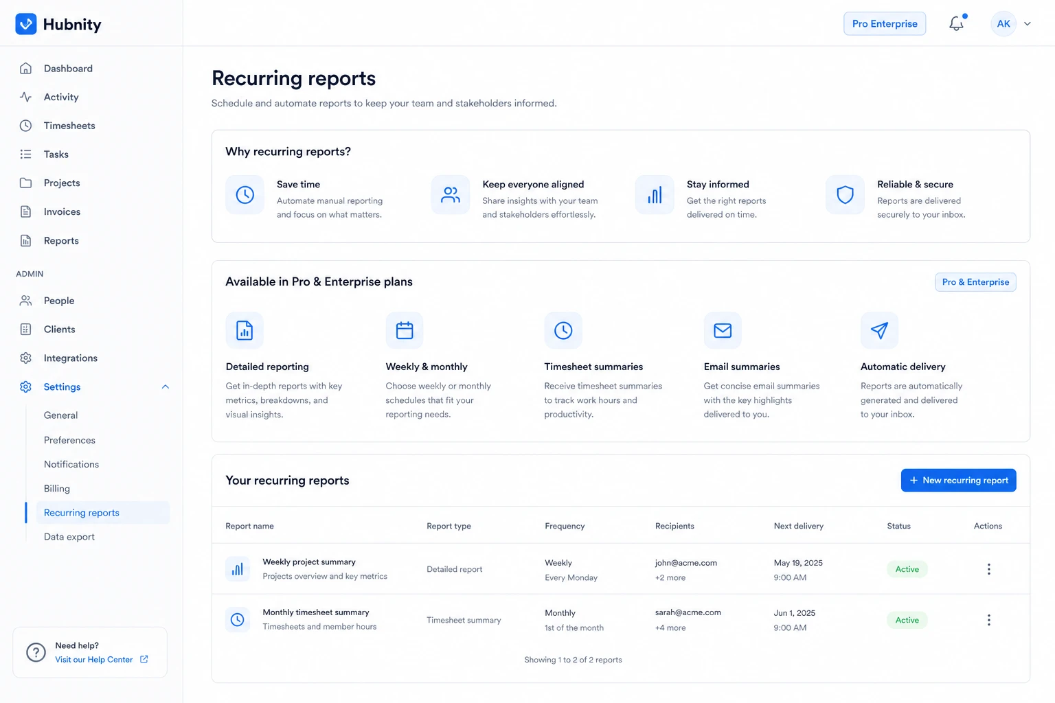Click the Frequency column header
The image size is (1055, 703).
pyautogui.click(x=565, y=527)
